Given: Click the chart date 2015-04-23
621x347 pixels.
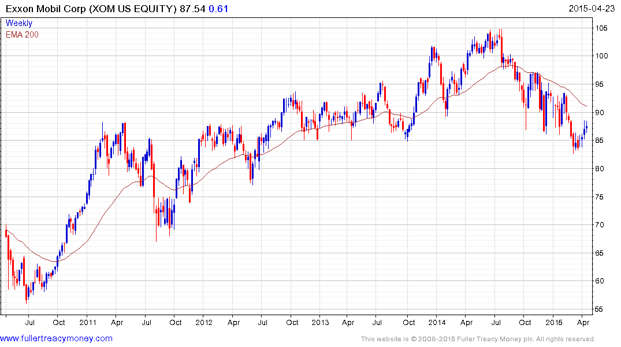Looking at the screenshot, I should pyautogui.click(x=592, y=9).
